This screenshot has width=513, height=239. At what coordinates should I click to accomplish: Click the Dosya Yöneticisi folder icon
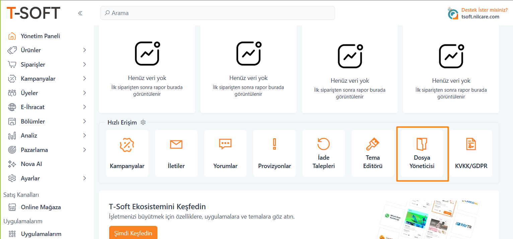click(x=422, y=144)
